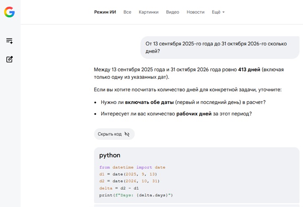This screenshot has width=303, height=207.
Task: Hide the code with Скрыть код button
Action: pos(114,134)
